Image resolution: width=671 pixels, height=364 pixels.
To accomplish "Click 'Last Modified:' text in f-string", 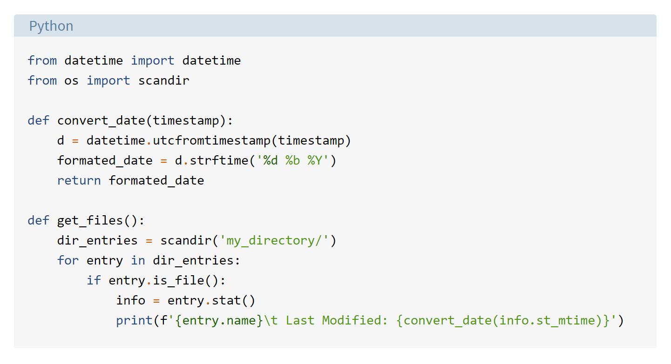I will pyautogui.click(x=336, y=320).
